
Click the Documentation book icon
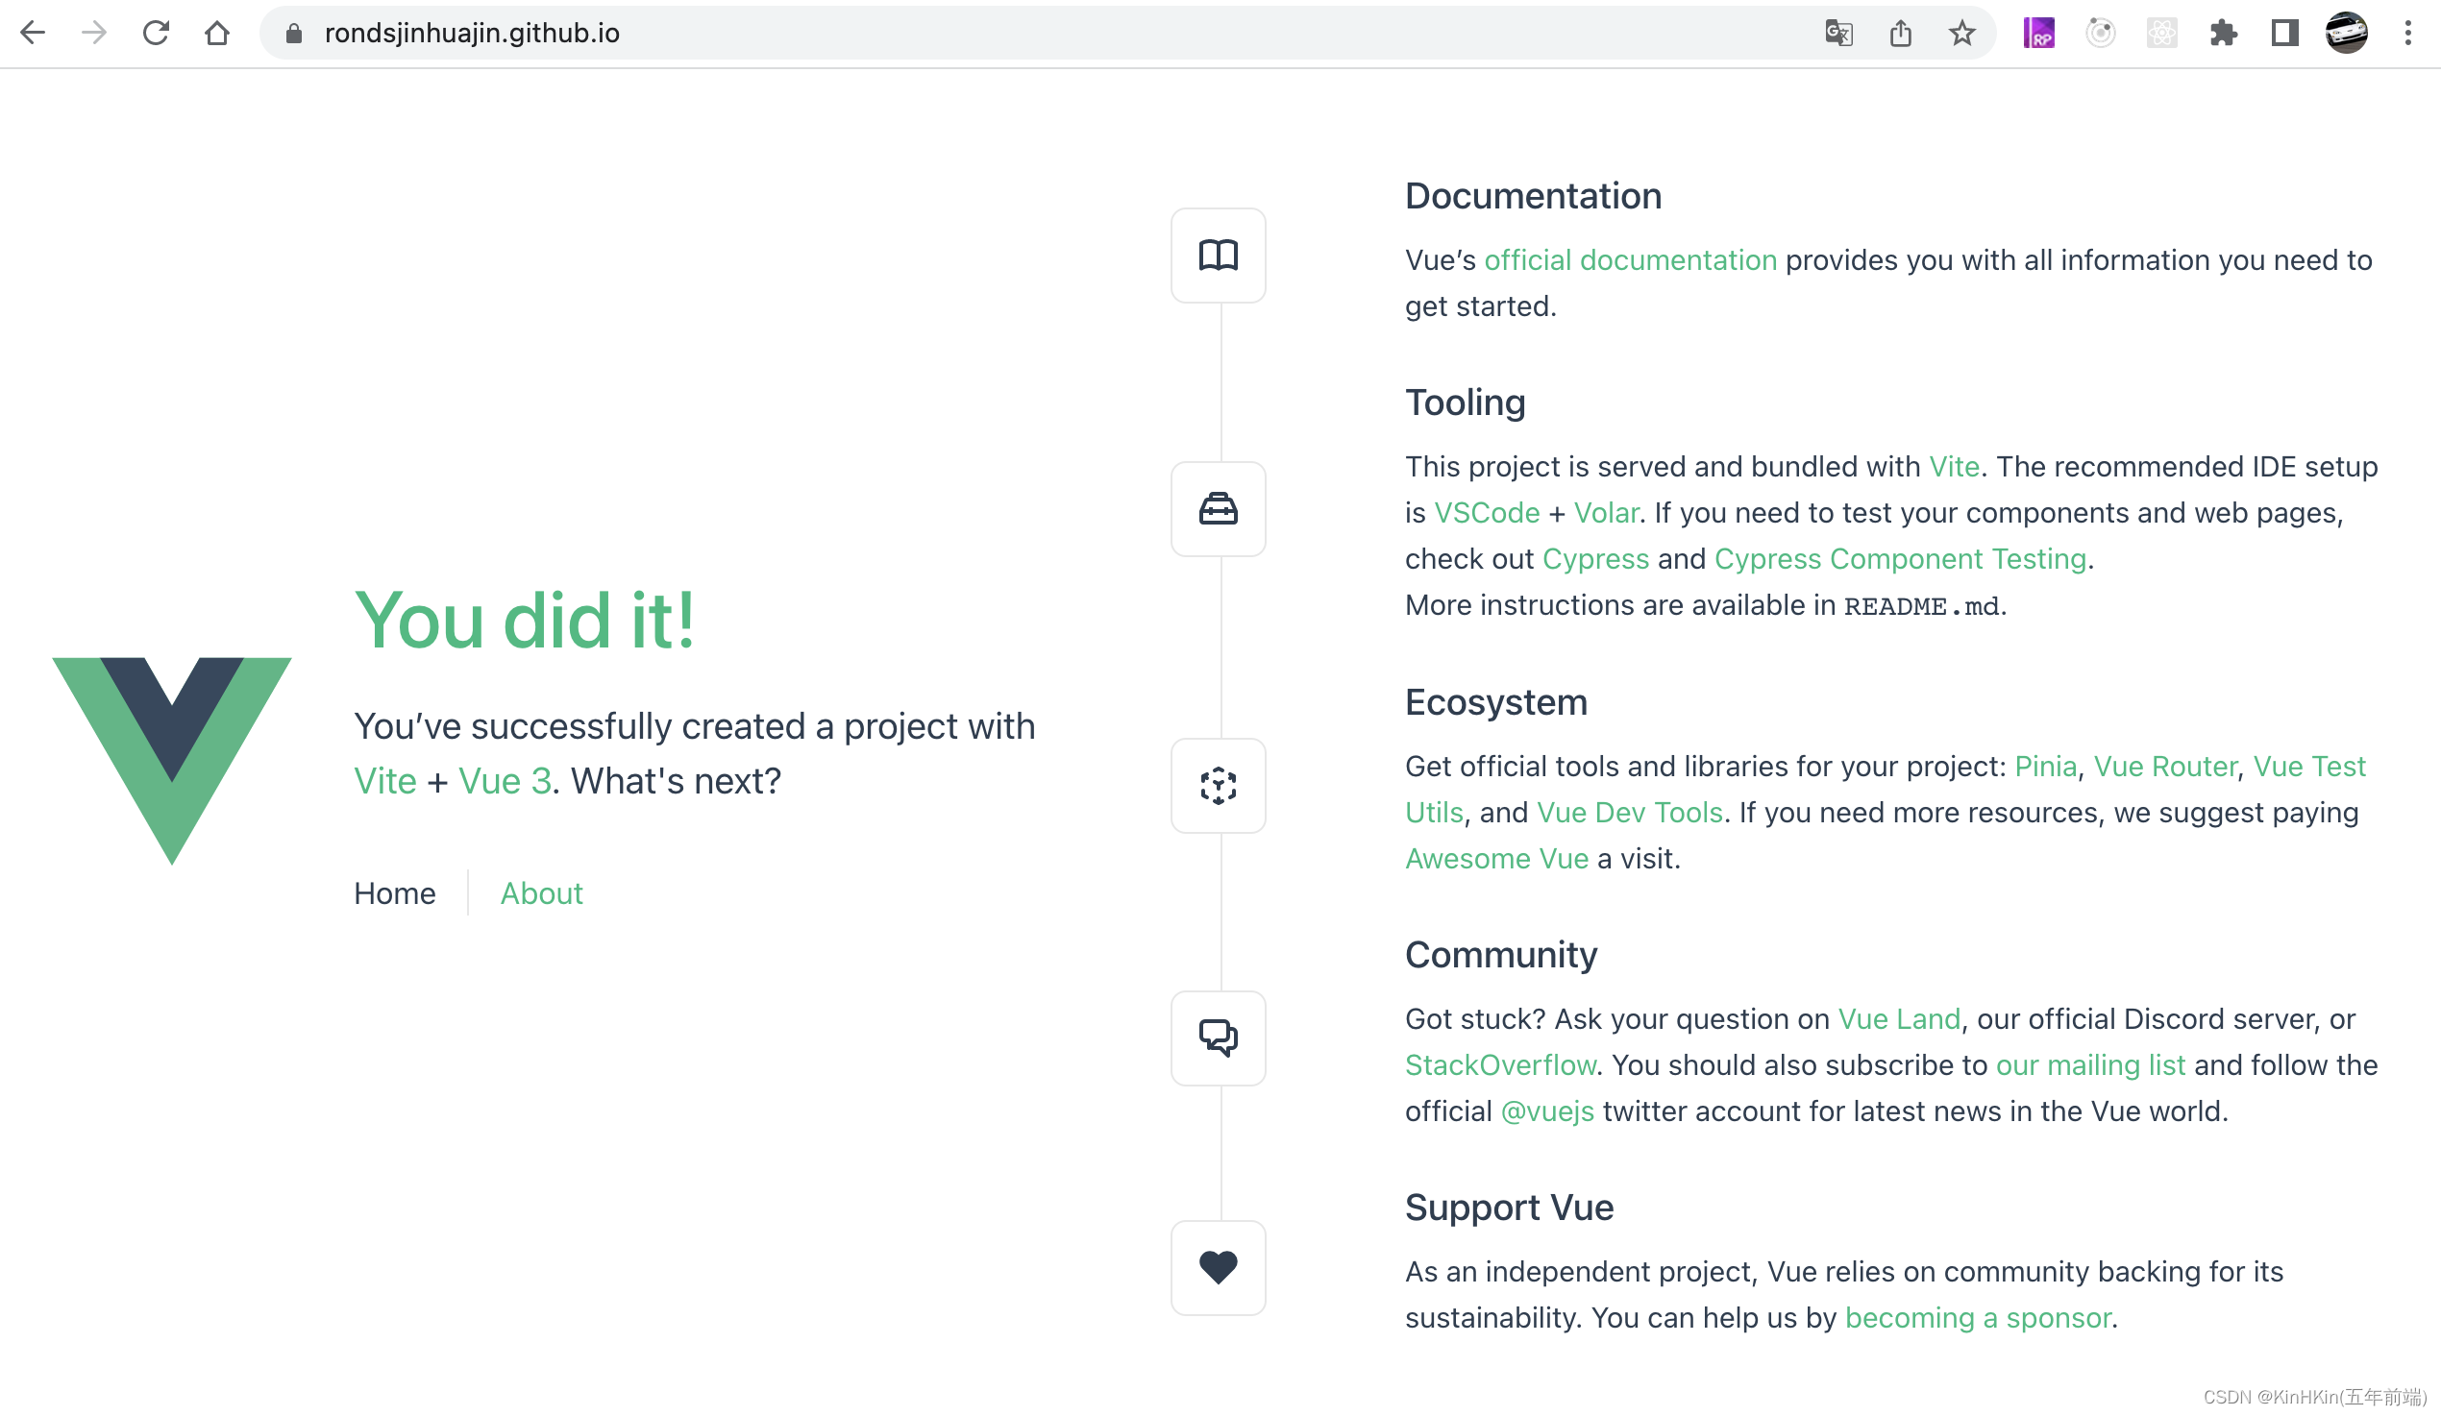[1219, 256]
